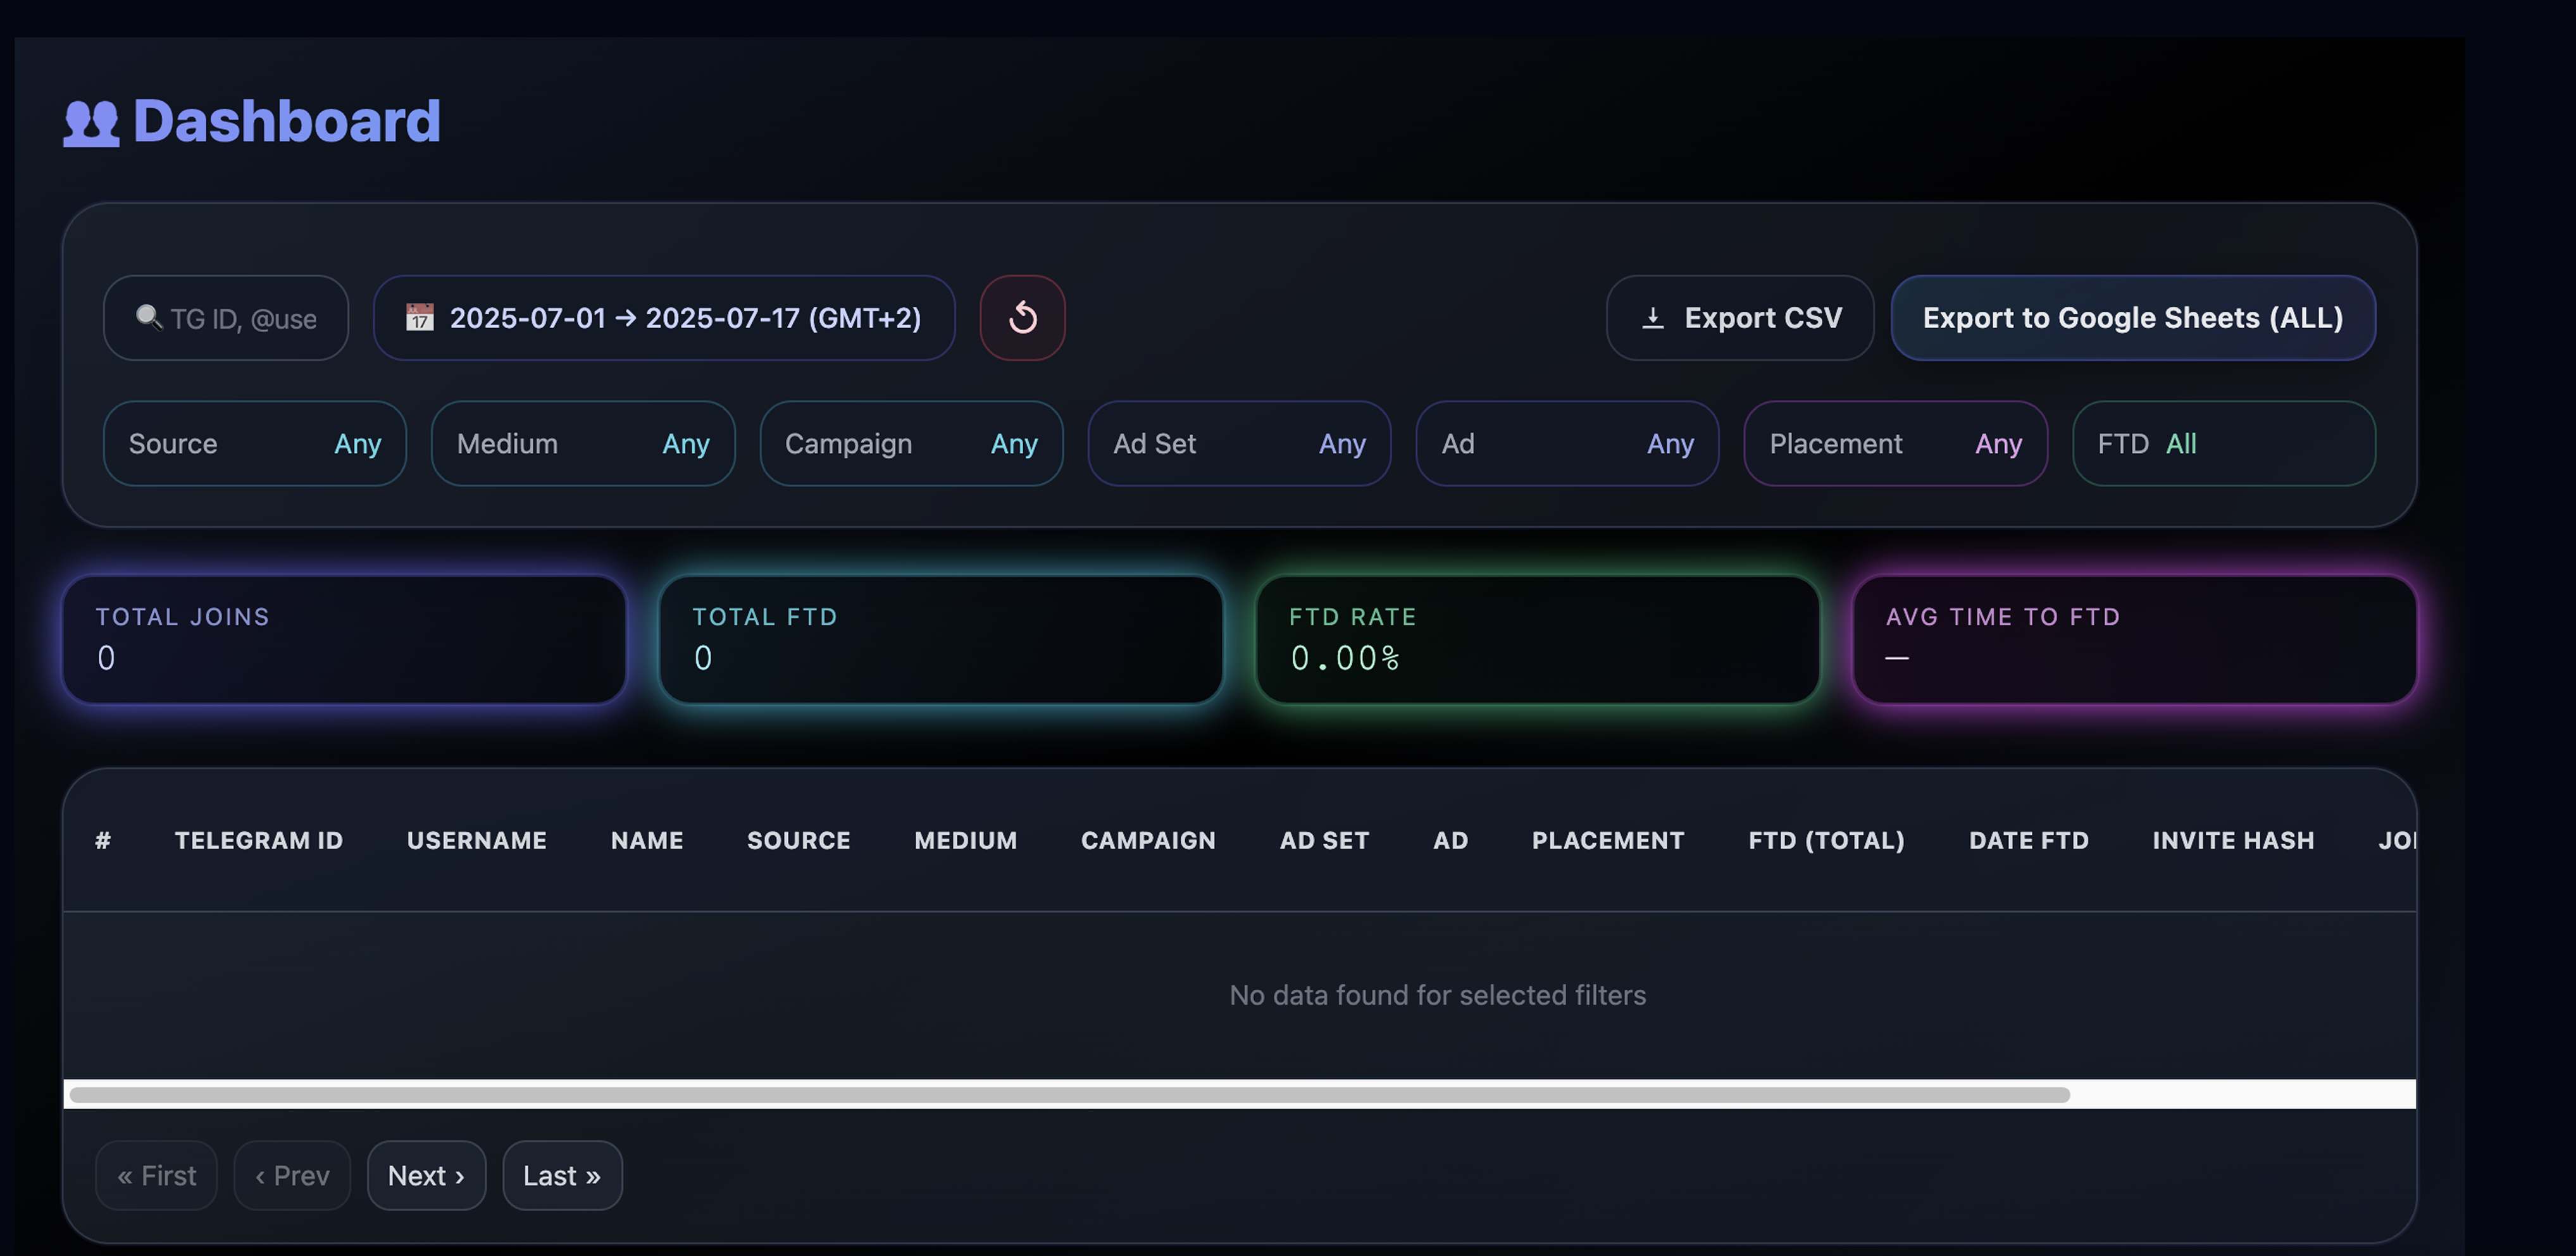Click the INVITE HASH column header
This screenshot has height=1256, width=2576.
click(x=2234, y=840)
